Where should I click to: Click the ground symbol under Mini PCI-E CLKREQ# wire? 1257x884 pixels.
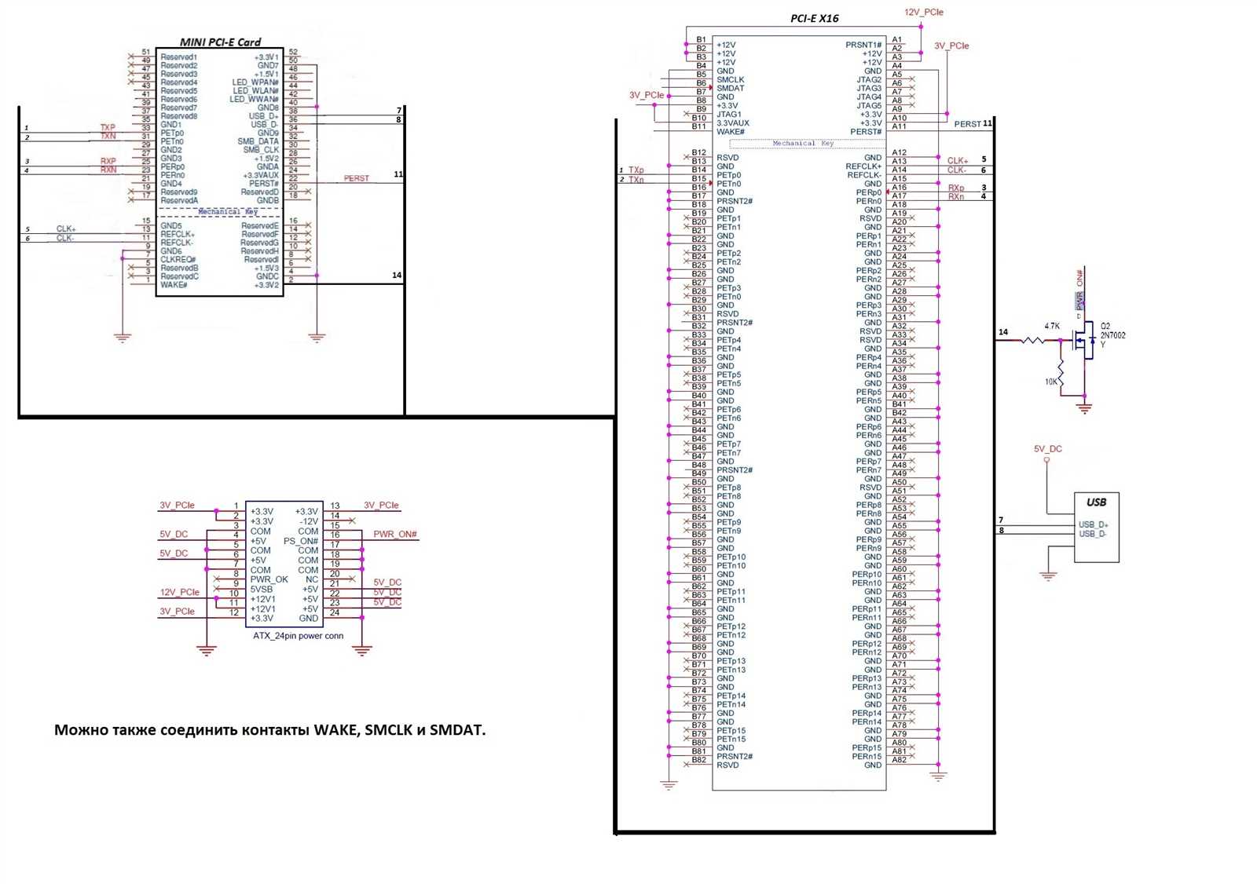122,338
